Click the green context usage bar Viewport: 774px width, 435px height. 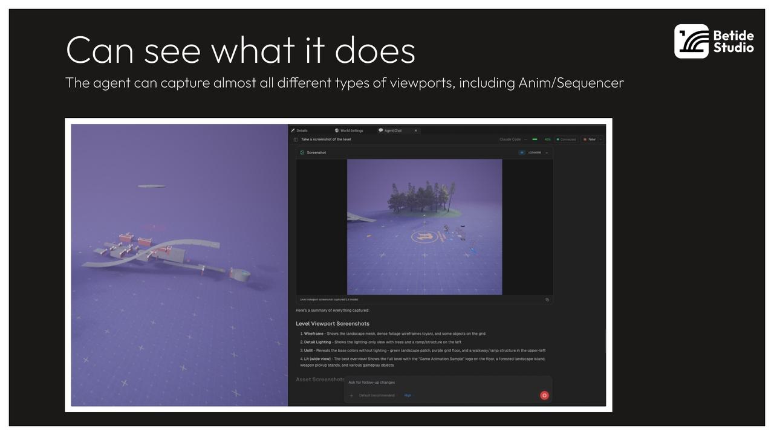pos(535,140)
